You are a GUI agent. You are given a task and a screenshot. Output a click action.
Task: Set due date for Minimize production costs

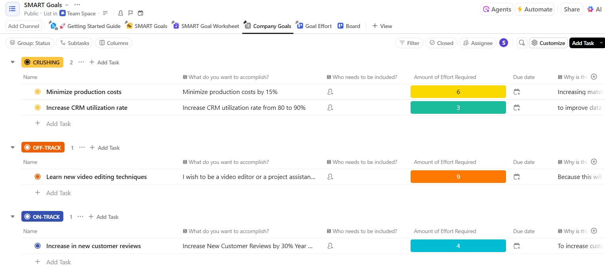click(517, 92)
